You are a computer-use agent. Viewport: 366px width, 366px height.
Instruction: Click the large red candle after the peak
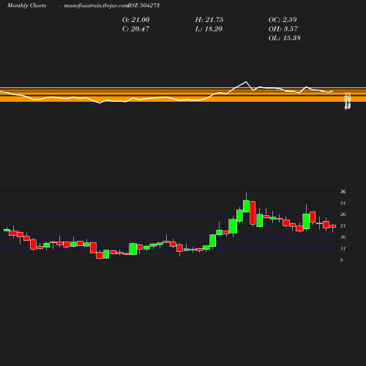(x=253, y=213)
